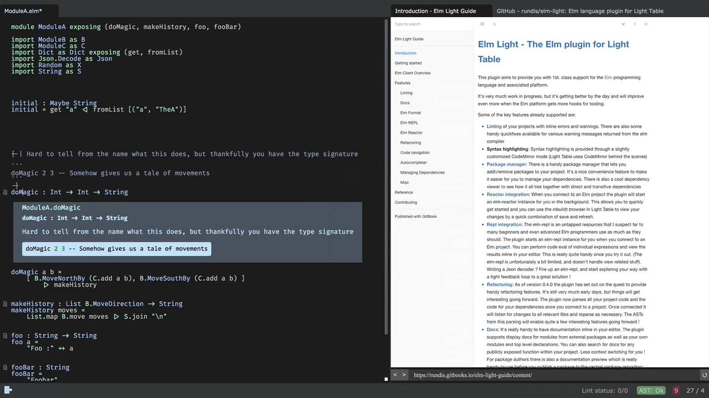709x398 pixels.
Task: Open Features section in sidebar
Action: click(x=403, y=83)
